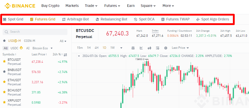Open the More menu dropdown

pos(168,6)
